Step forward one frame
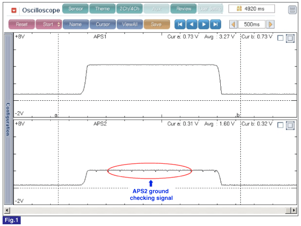 204,24
